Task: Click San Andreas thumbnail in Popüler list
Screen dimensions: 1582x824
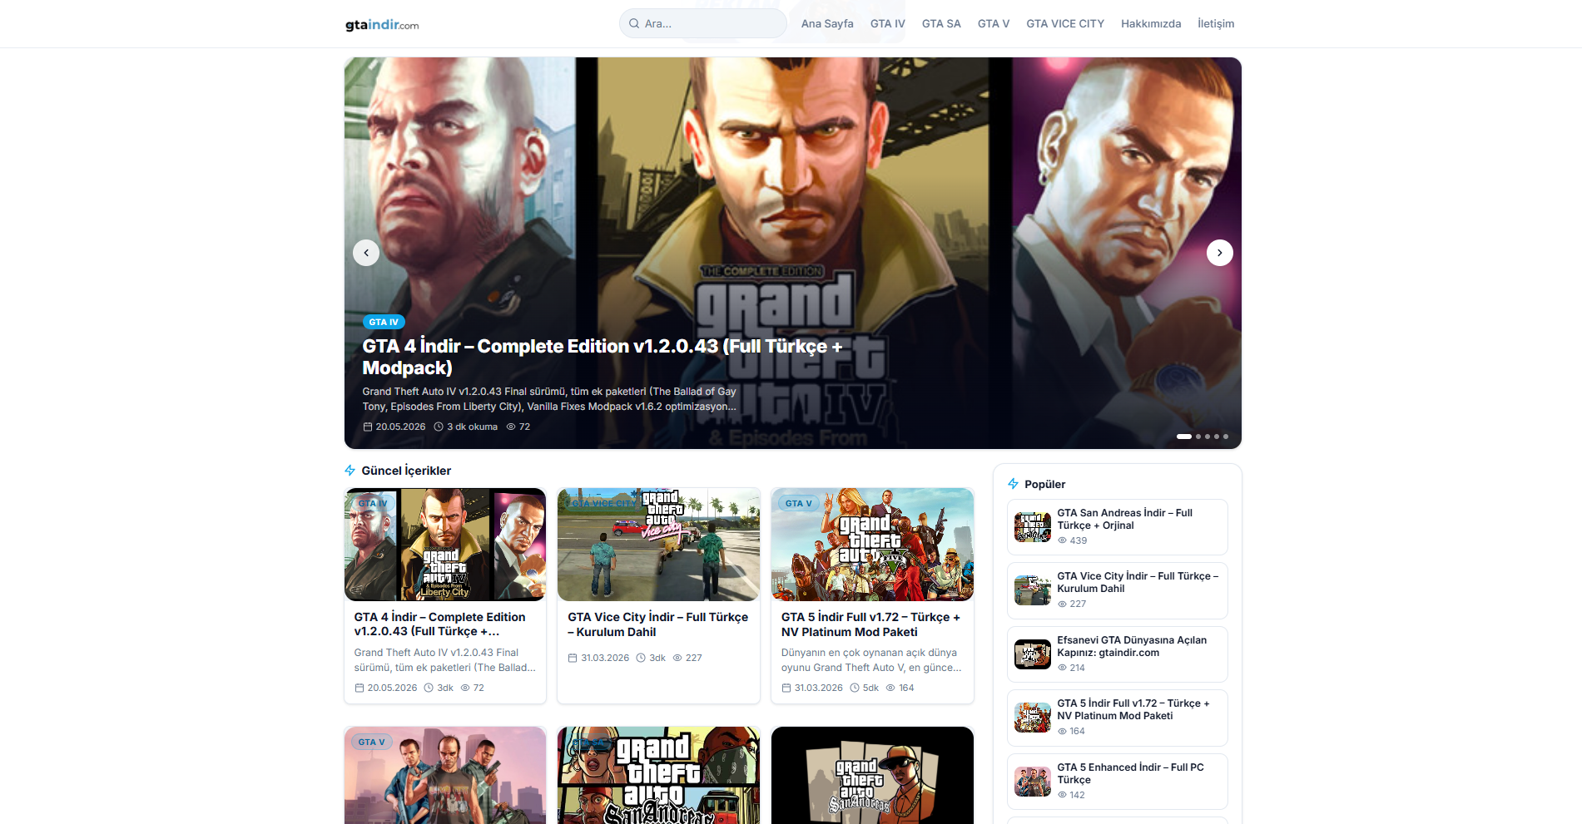Action: [1033, 527]
